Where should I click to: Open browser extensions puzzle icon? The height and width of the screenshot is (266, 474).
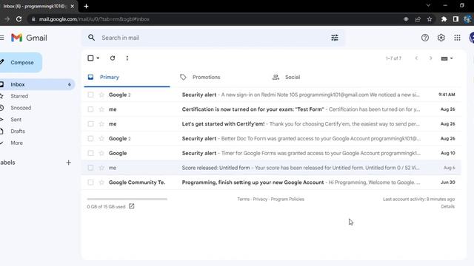444,19
